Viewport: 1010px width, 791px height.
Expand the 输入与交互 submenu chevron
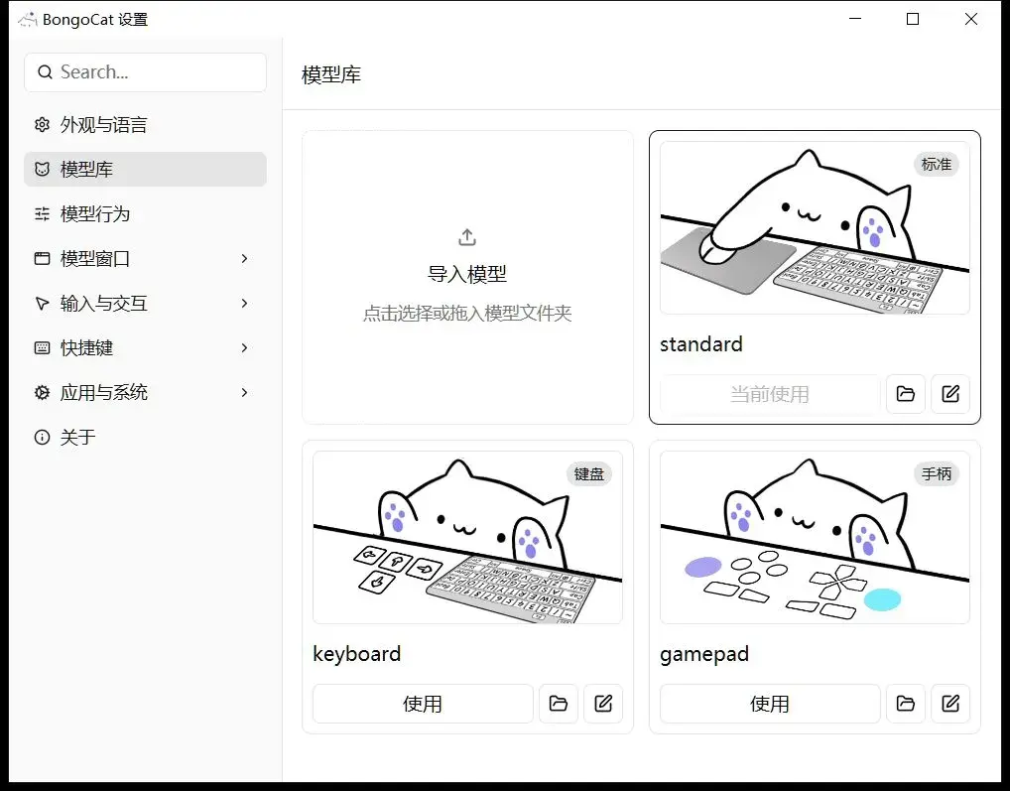click(x=244, y=304)
